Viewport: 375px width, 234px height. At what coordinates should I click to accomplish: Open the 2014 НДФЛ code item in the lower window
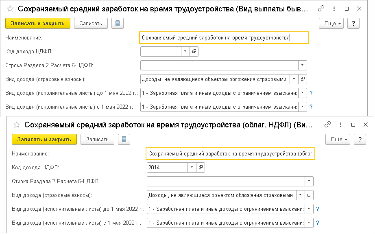[201, 167]
